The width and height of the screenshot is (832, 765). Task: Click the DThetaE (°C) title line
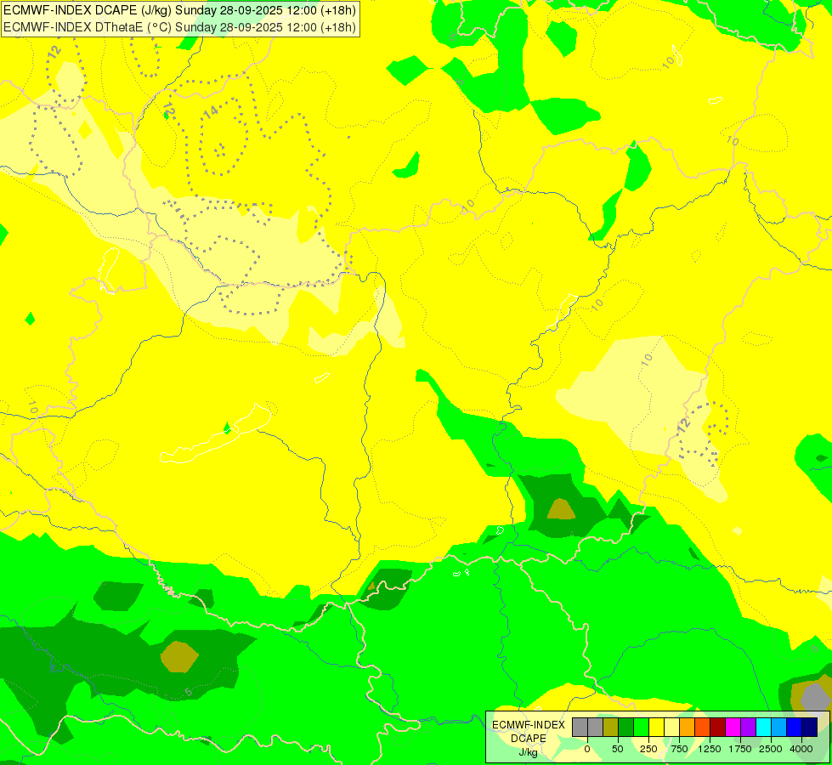pyautogui.click(x=180, y=27)
